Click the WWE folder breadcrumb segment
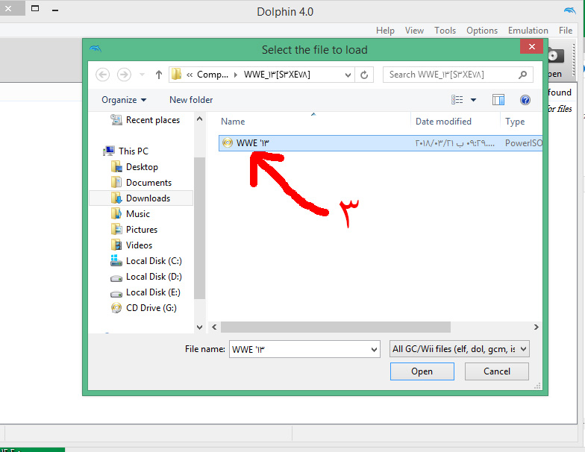 click(x=277, y=75)
